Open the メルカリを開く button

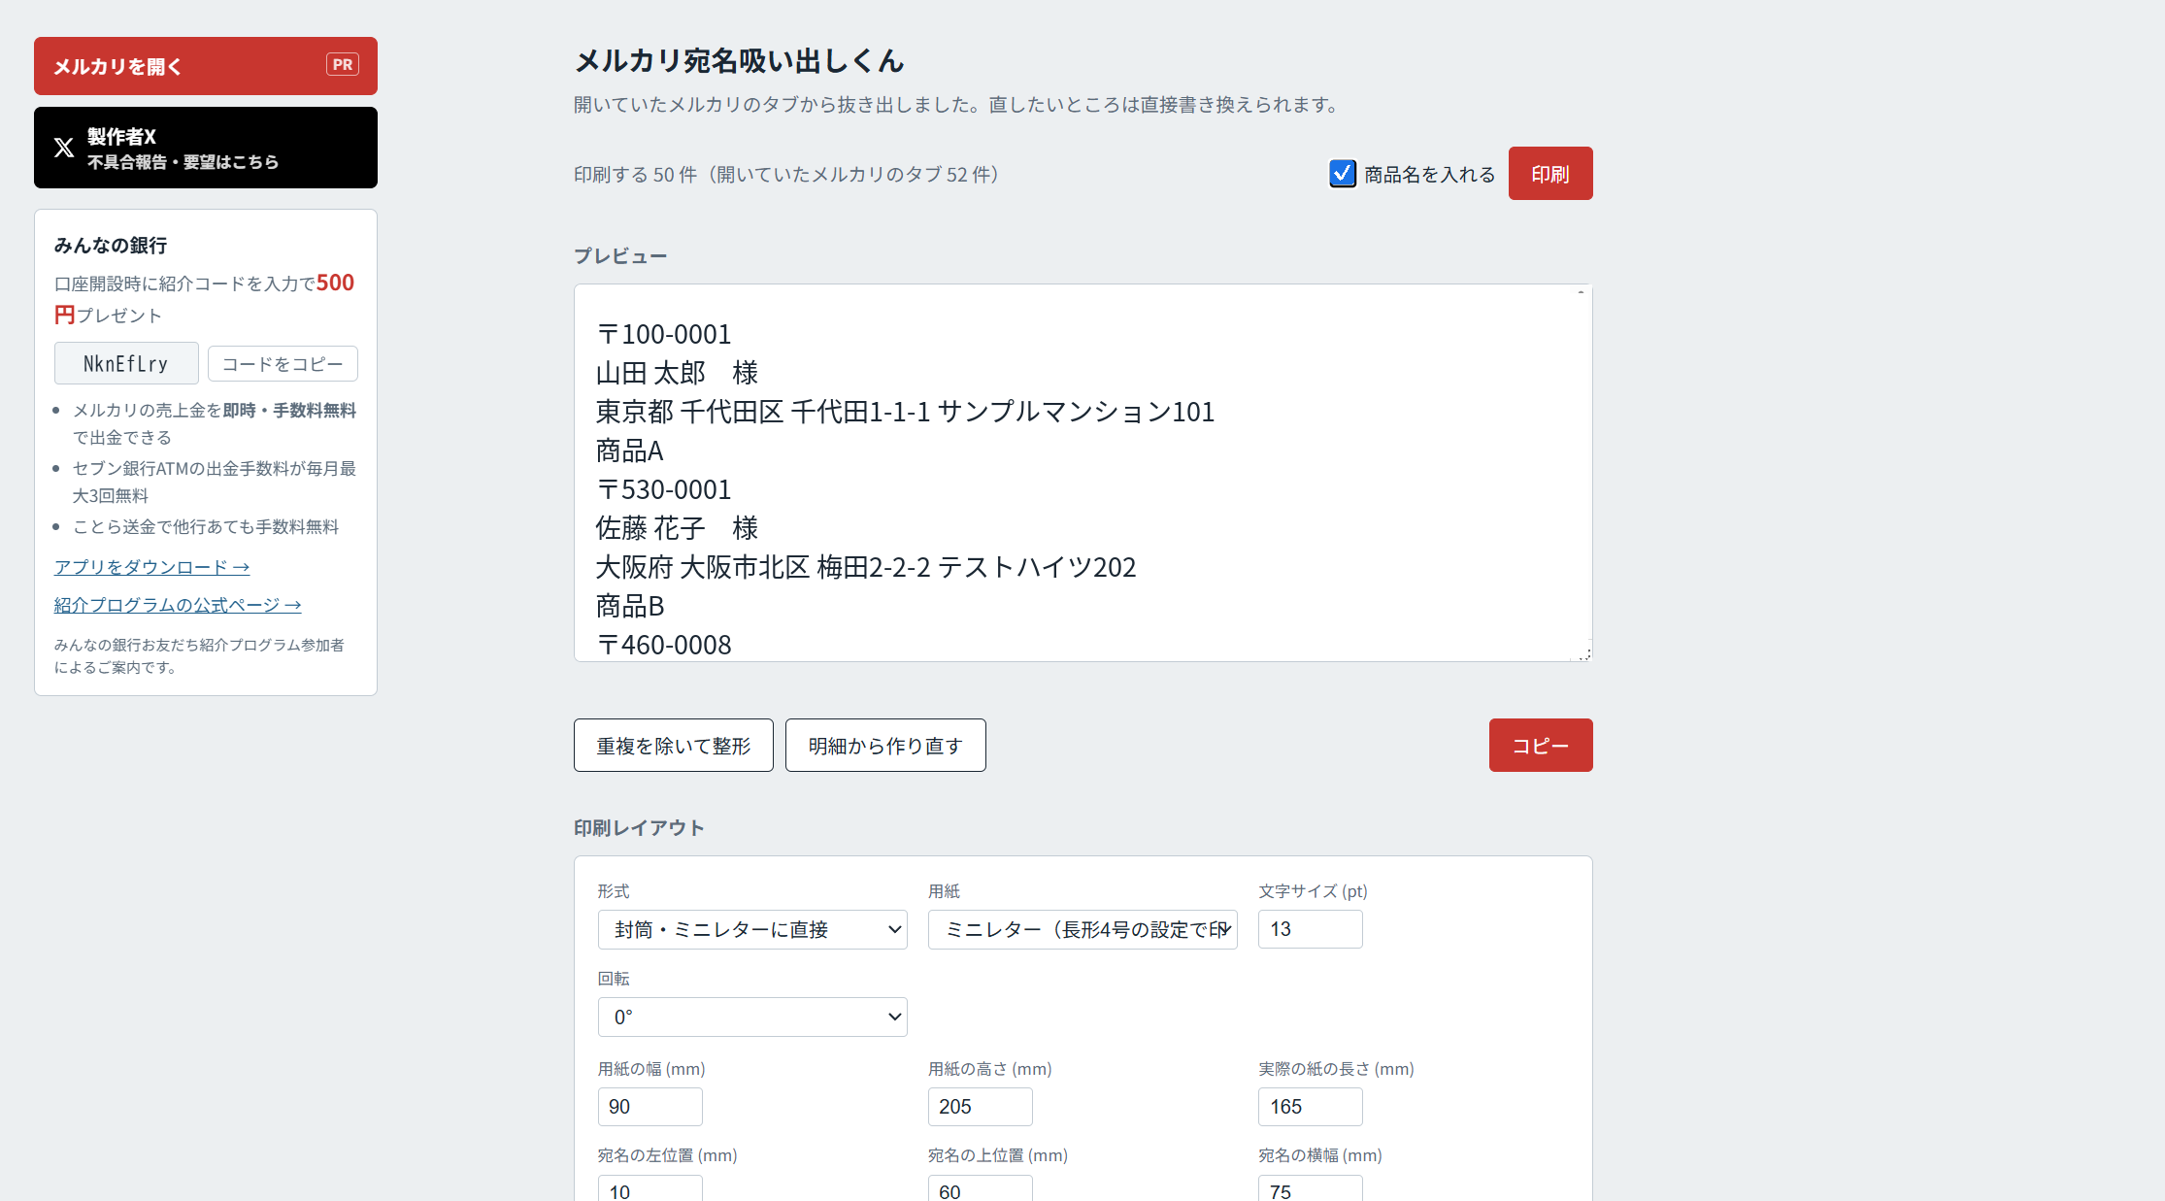(x=206, y=66)
